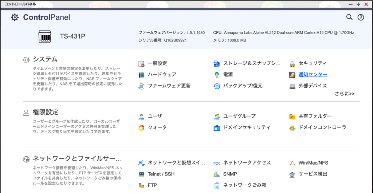This screenshot has width=373, height=193.
Task: Open サービス検出 link
Action: (313, 174)
